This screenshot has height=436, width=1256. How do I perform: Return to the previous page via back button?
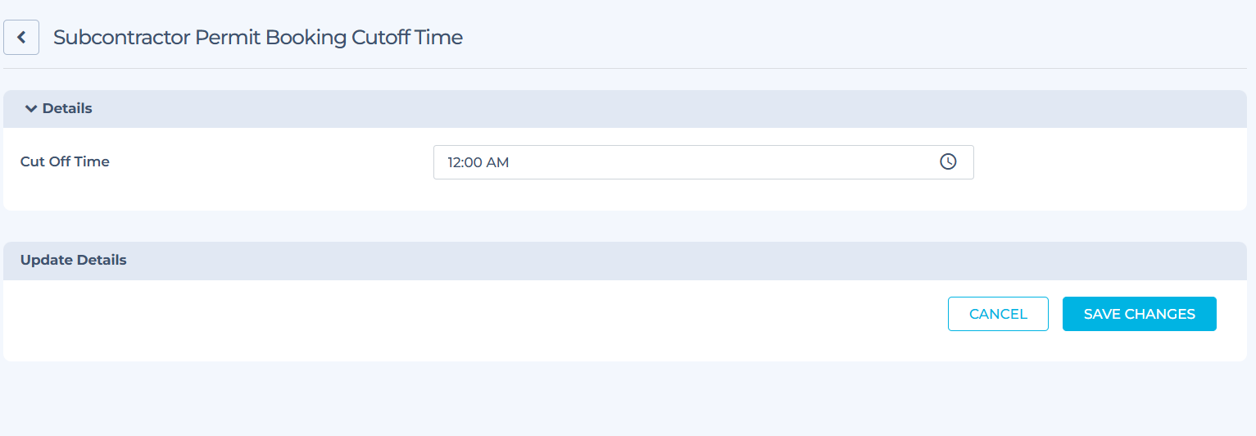click(21, 38)
